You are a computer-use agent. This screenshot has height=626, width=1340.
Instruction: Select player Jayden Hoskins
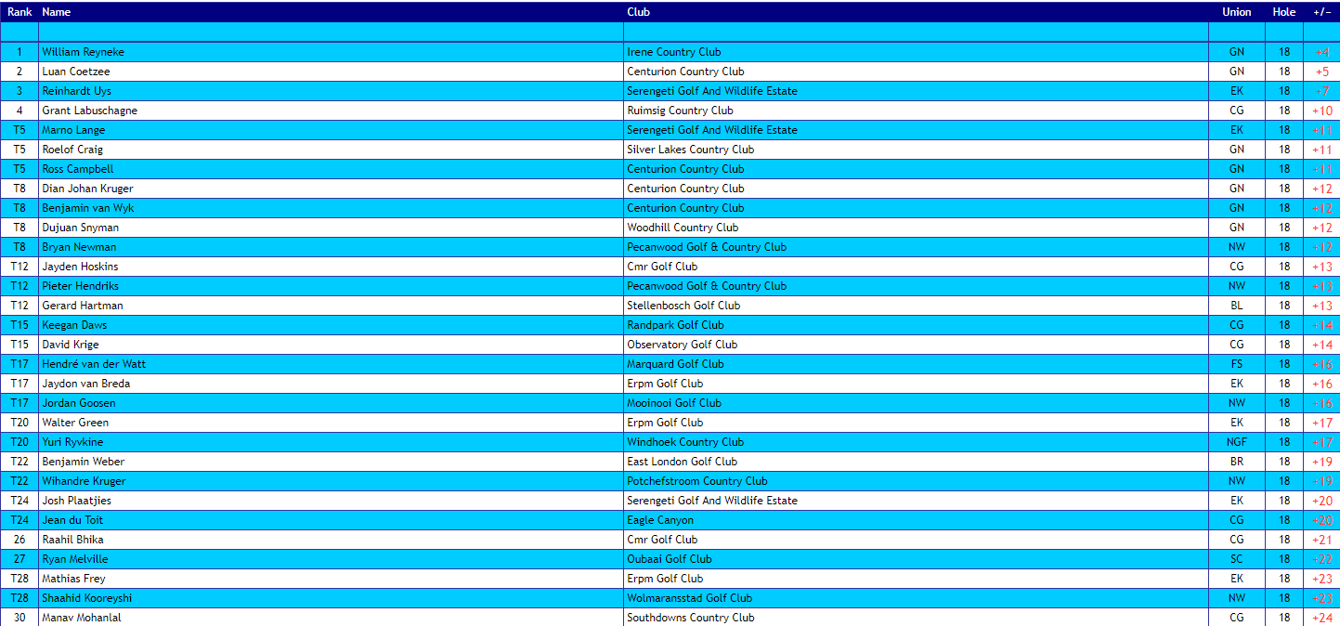point(80,267)
